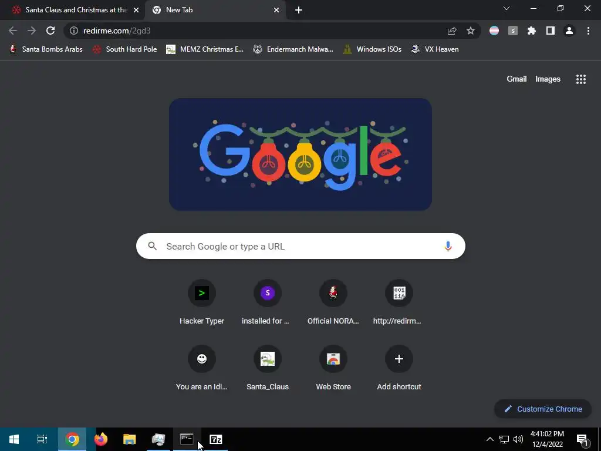
Task: Open Web Store shortcut
Action: pos(333,369)
